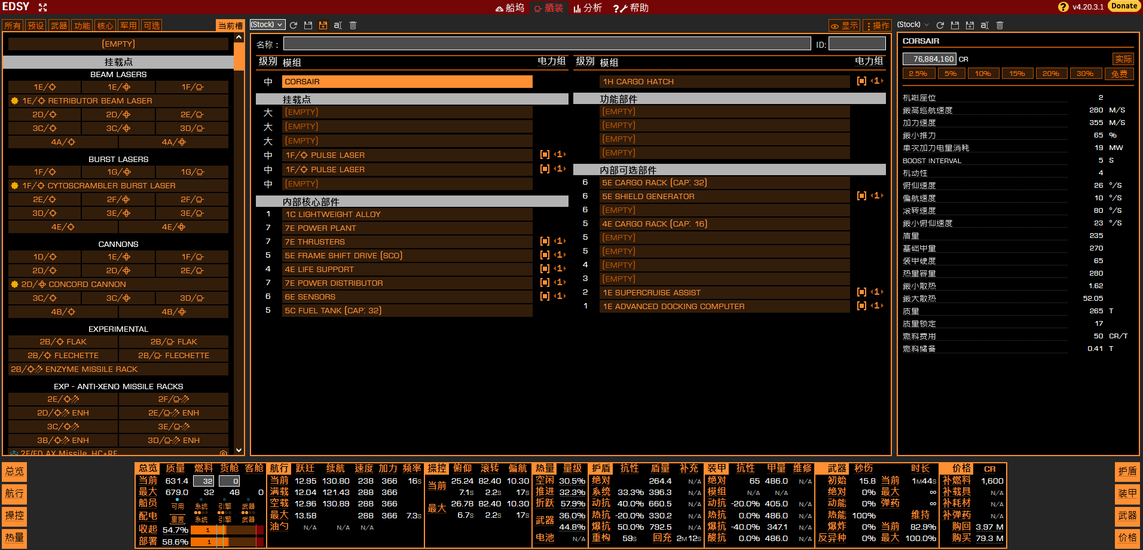Toggle power for the 1H Cargo Hatch

(x=861, y=81)
